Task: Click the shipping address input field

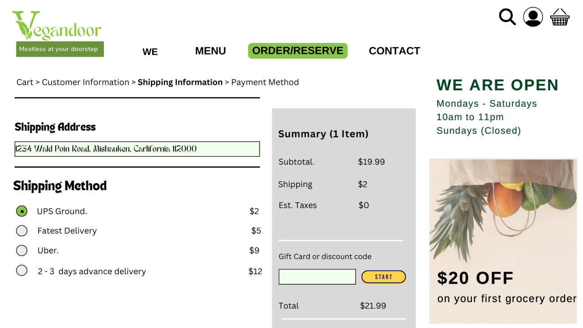Action: coord(137,149)
